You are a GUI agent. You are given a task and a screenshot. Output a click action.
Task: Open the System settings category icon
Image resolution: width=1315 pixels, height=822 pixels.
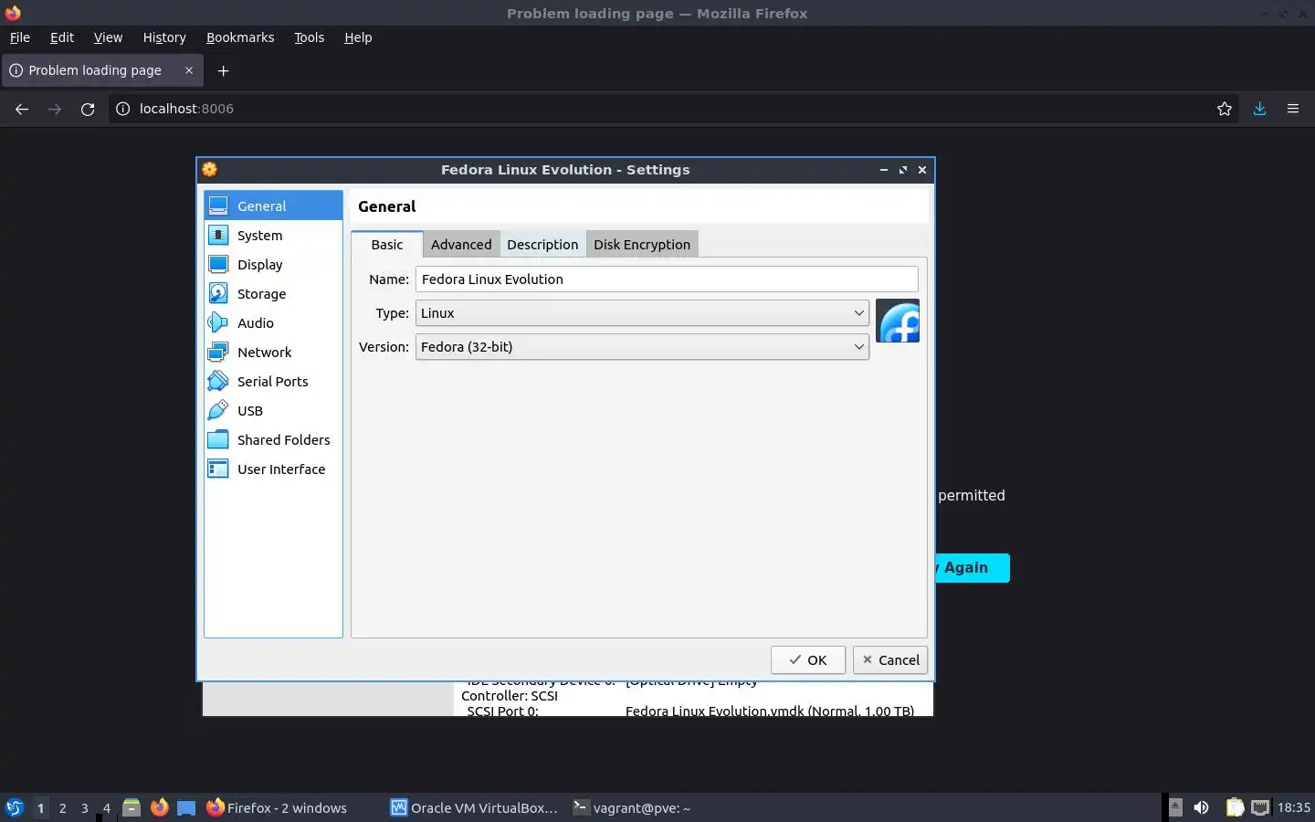pyautogui.click(x=218, y=235)
